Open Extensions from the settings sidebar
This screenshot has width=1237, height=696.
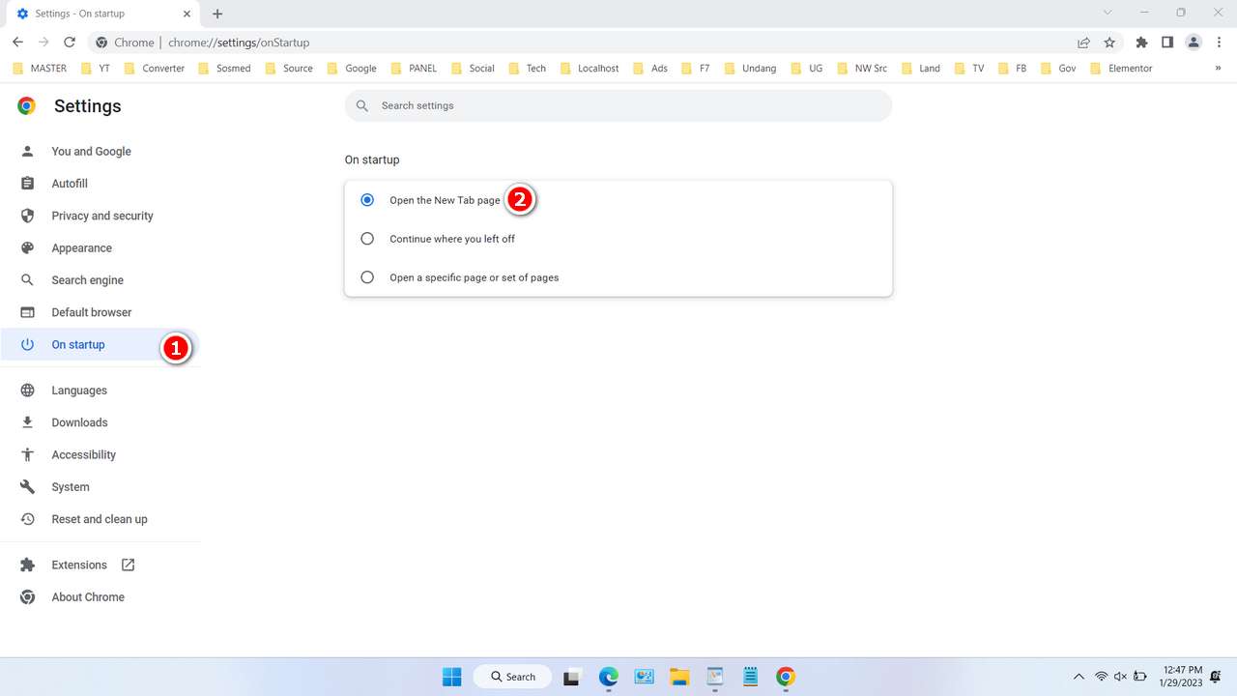click(78, 565)
